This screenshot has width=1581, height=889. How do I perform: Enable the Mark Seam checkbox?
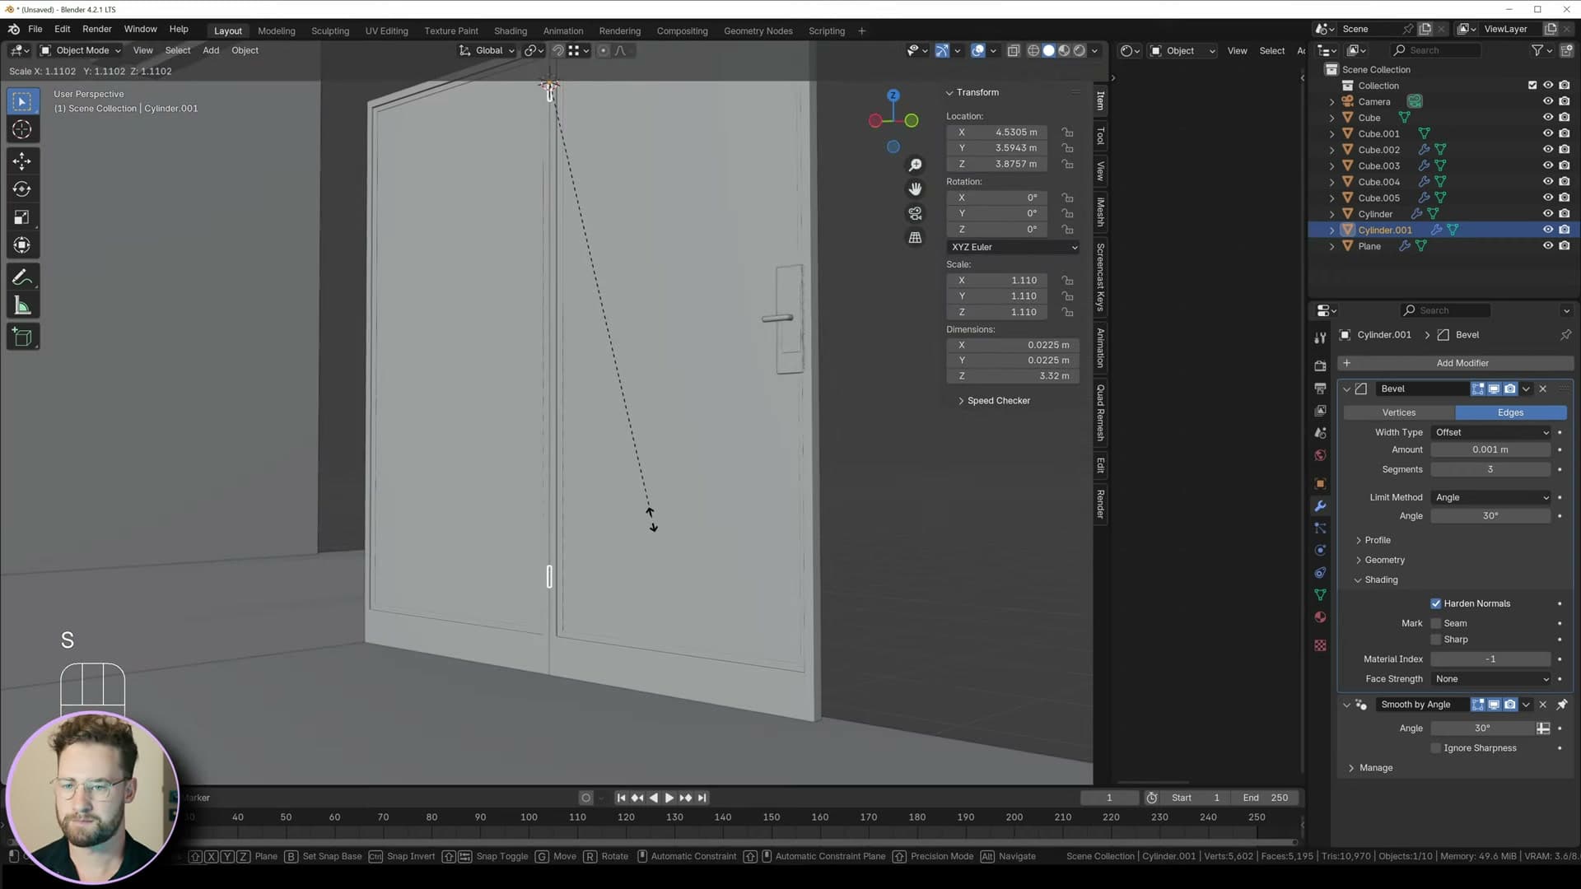coord(1436,623)
